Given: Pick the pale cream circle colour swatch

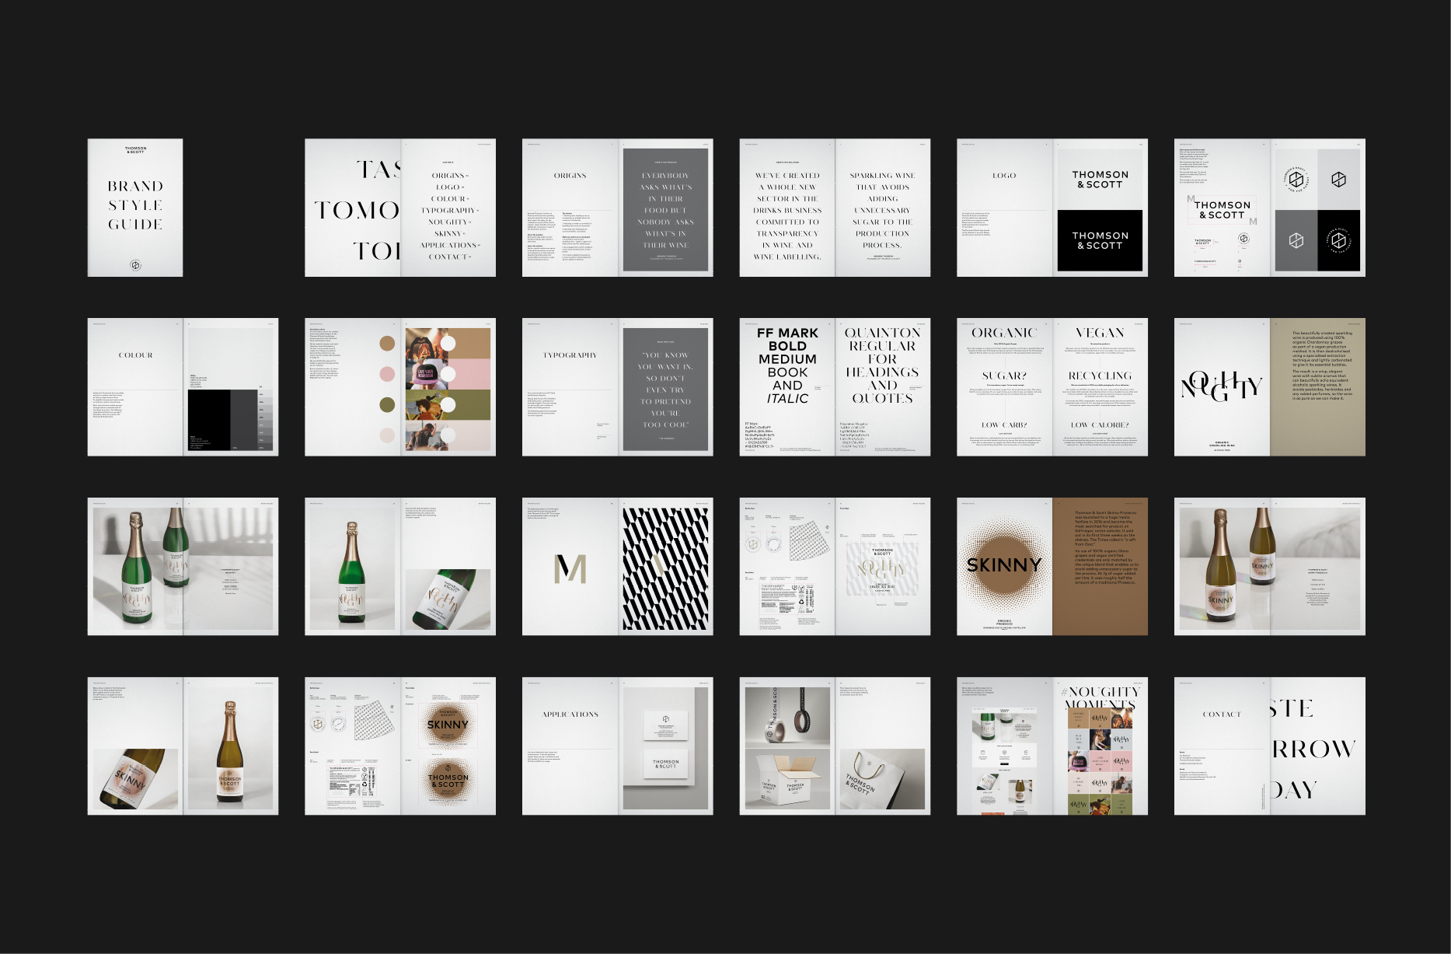Looking at the screenshot, I should [x=387, y=435].
